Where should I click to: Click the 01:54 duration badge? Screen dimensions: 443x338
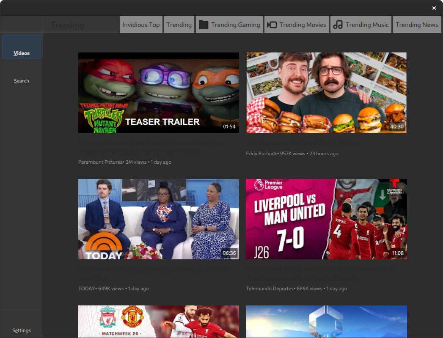tap(229, 126)
